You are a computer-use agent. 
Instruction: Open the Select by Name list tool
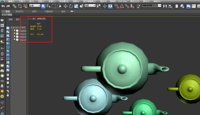48,6
